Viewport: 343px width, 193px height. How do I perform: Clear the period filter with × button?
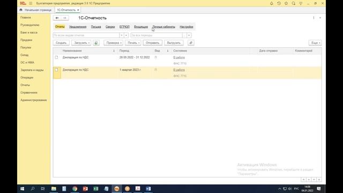click(x=189, y=35)
